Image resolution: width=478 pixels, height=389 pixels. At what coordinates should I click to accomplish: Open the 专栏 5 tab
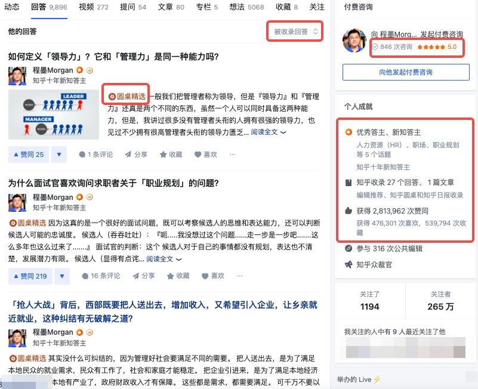[207, 7]
